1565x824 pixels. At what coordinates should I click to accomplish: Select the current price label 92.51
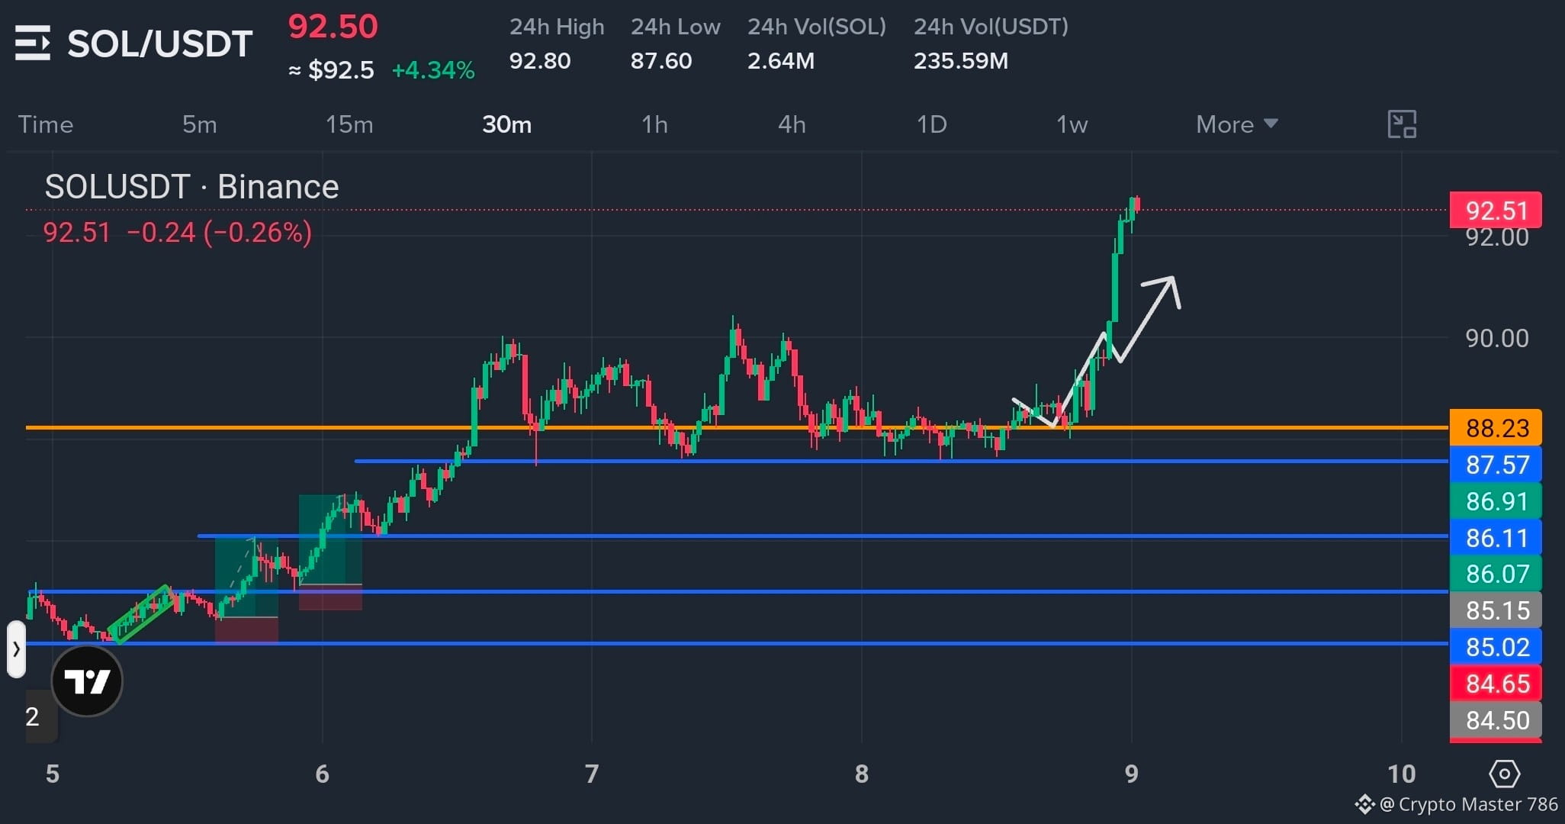(x=1496, y=210)
